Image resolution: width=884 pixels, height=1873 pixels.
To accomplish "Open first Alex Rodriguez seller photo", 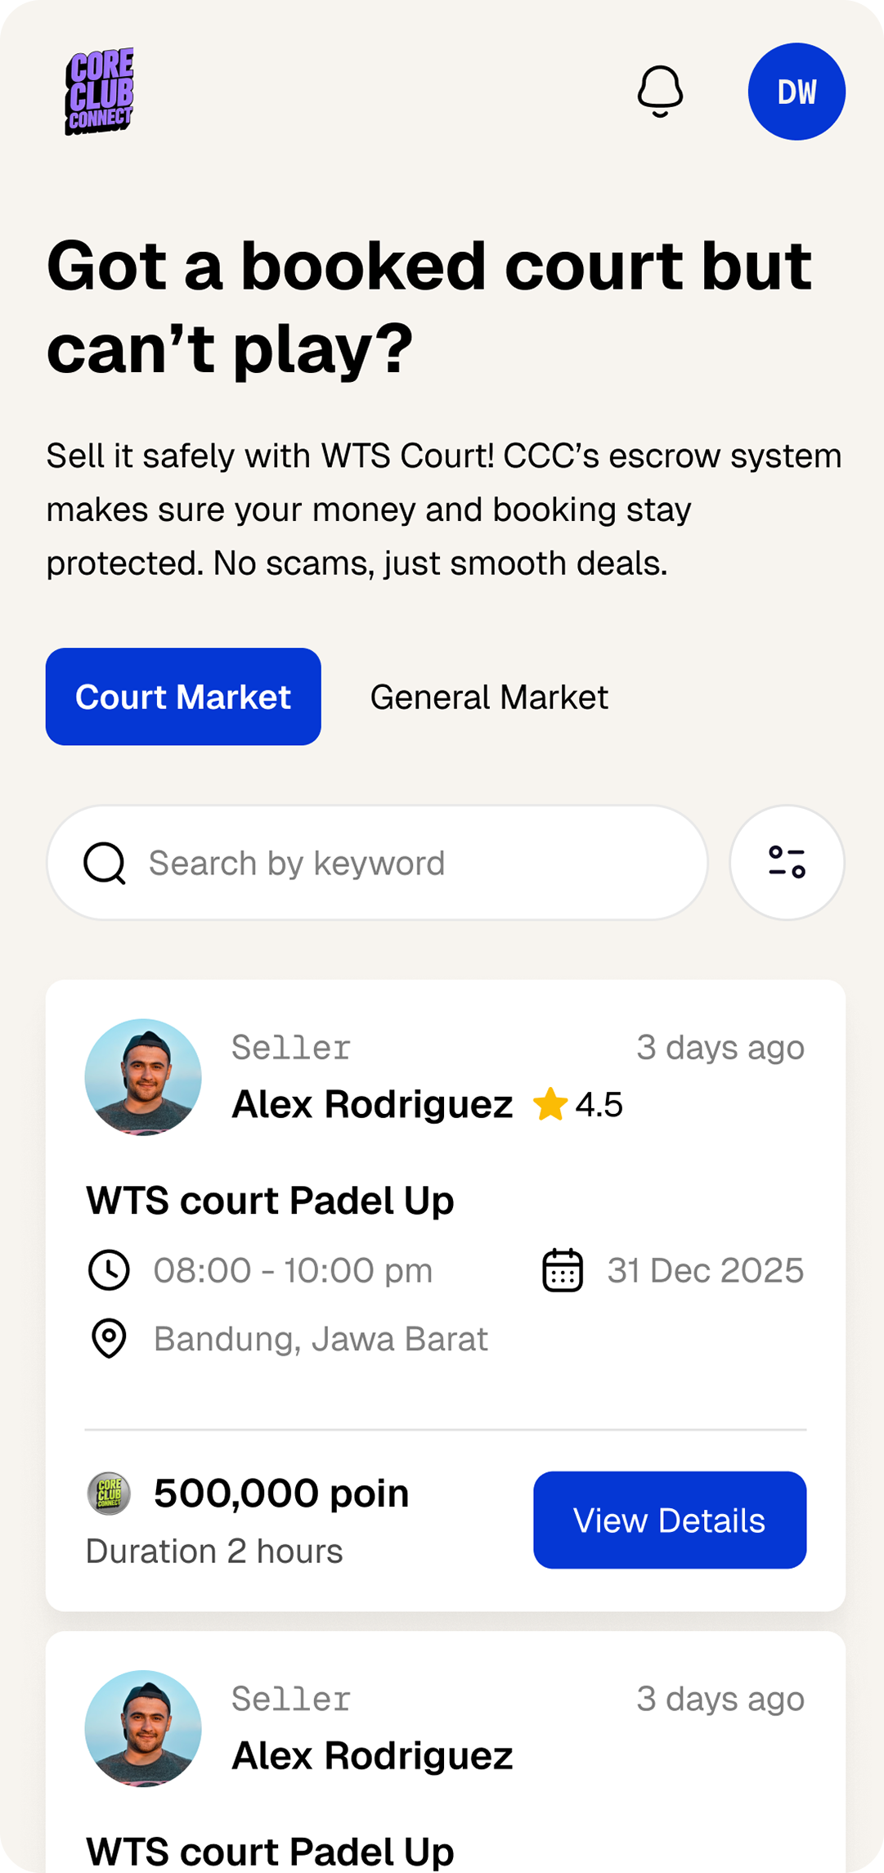I will (x=143, y=1077).
